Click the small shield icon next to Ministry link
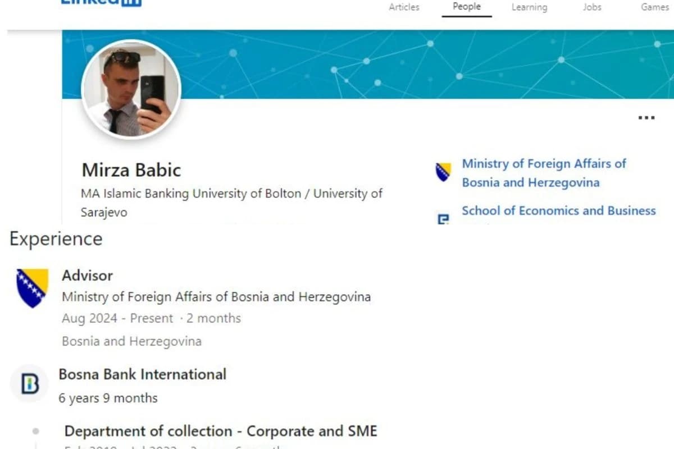Screen dimensions: 674x449 pos(443,172)
